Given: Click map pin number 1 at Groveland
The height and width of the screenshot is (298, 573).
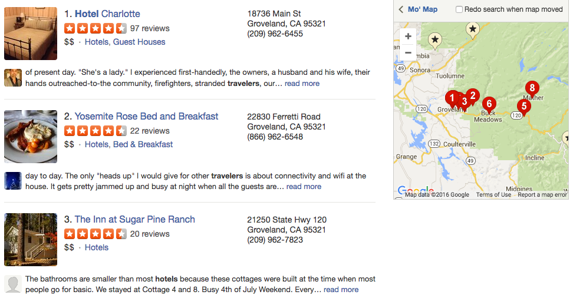Looking at the screenshot, I should tap(452, 98).
